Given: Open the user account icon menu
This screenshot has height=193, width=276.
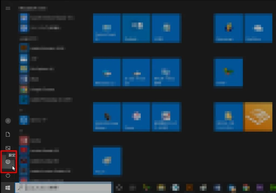Looking at the screenshot, I should click(x=8, y=121).
